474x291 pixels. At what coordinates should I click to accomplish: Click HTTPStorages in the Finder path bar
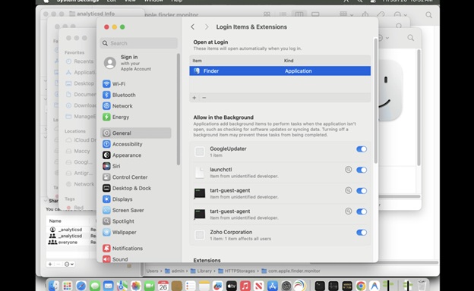[x=237, y=271]
